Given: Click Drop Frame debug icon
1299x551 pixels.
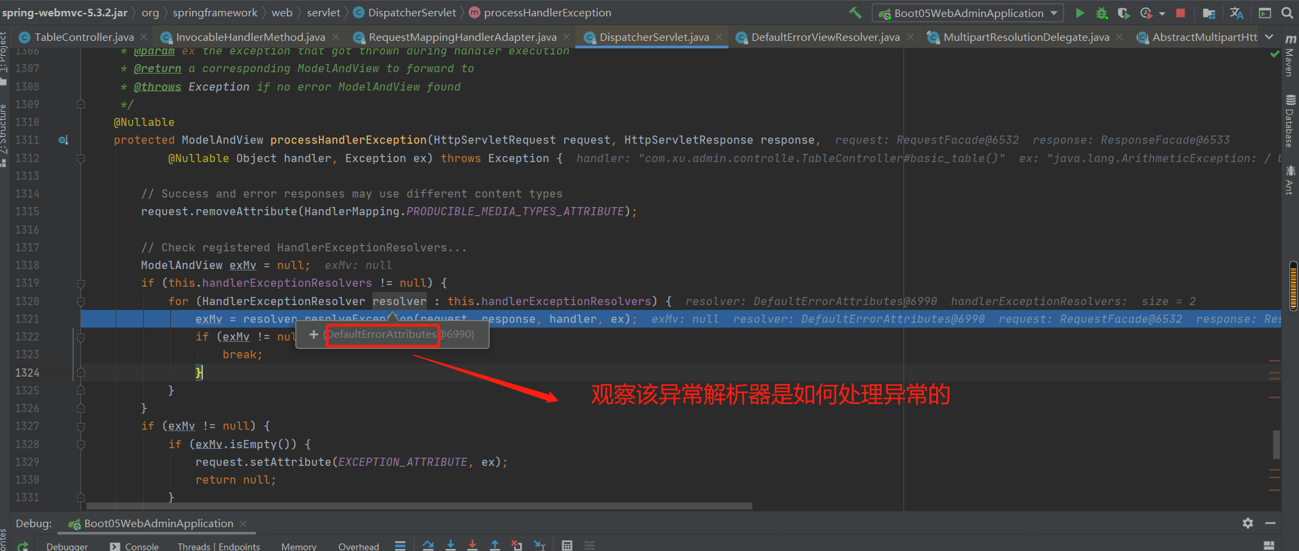Looking at the screenshot, I should pos(517,545).
